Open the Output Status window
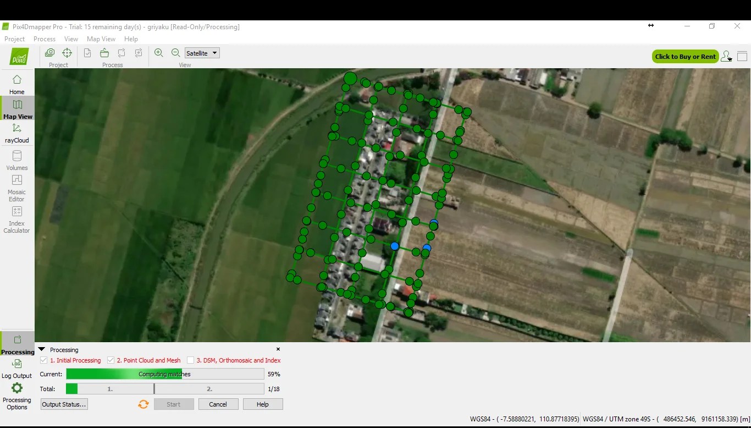The height and width of the screenshot is (428, 751). pos(63,404)
